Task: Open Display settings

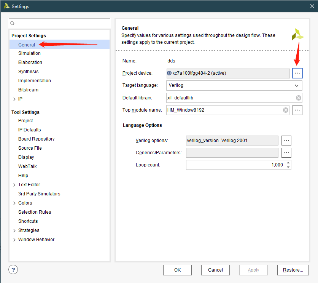Action: 26,157
